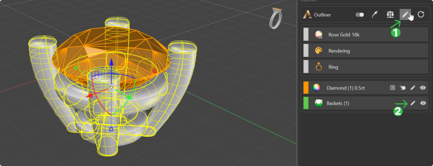The image size is (433, 166).
Task: Open the Diamond list details icon
Action: pyautogui.click(x=392, y=88)
